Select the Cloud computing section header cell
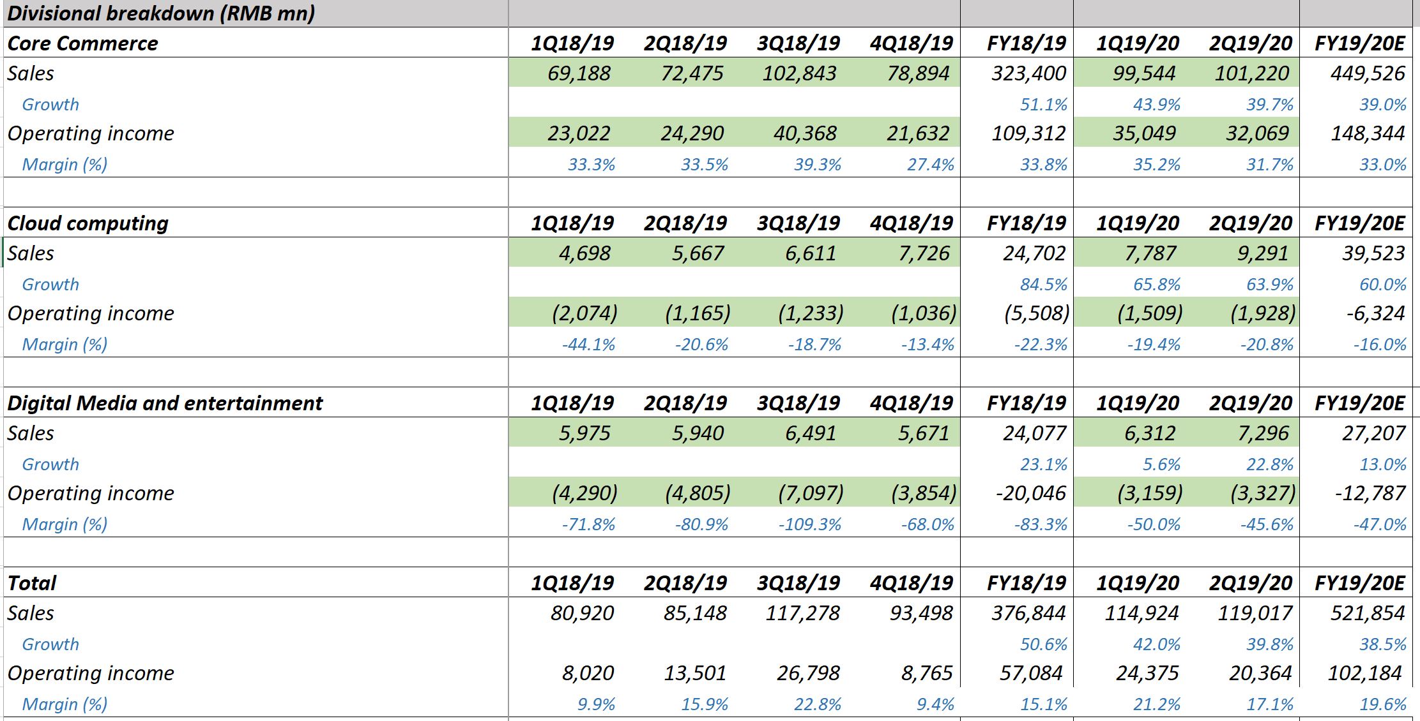Viewport: 1420px width, 721px height. click(x=88, y=223)
